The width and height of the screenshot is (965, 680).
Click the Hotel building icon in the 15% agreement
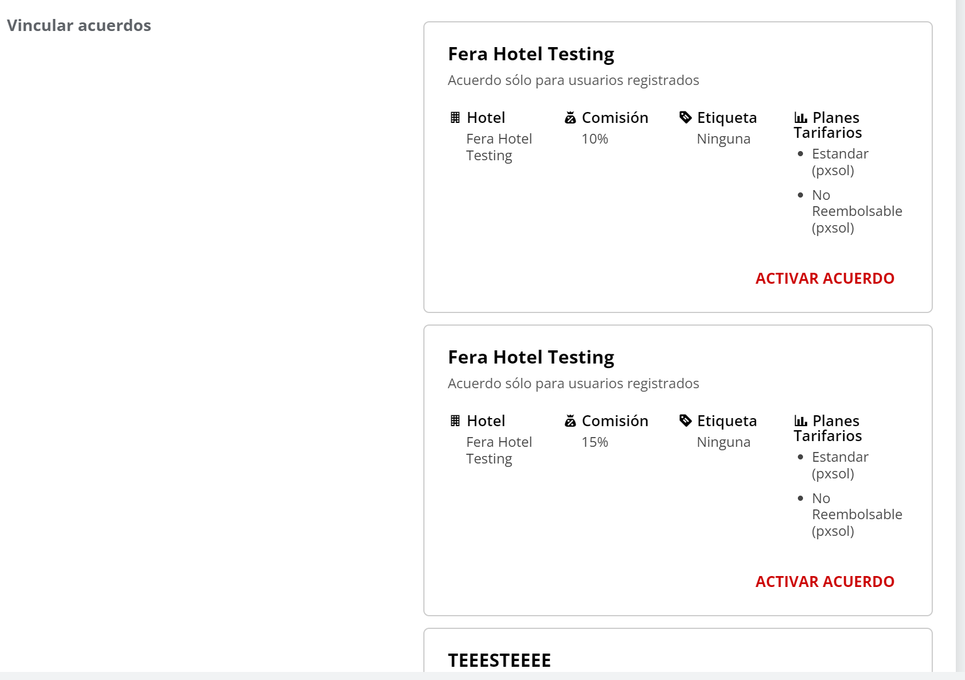pos(455,421)
